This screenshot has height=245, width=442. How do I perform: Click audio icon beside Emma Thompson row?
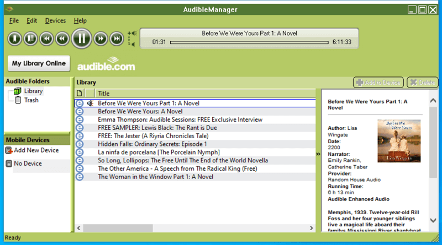[x=80, y=119]
